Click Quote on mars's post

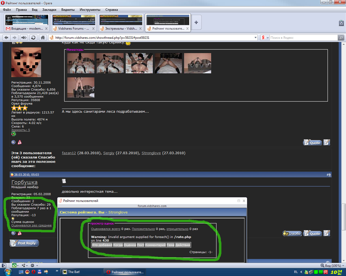coord(313,142)
